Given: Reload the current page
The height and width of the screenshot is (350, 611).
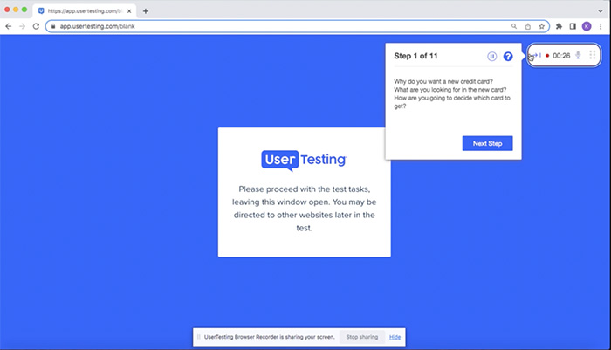Looking at the screenshot, I should coord(36,26).
